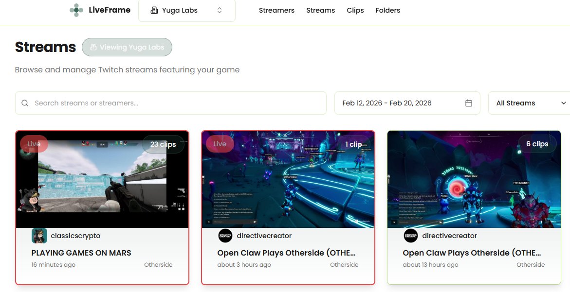Open the Yuga Labs organization selector

187,11
